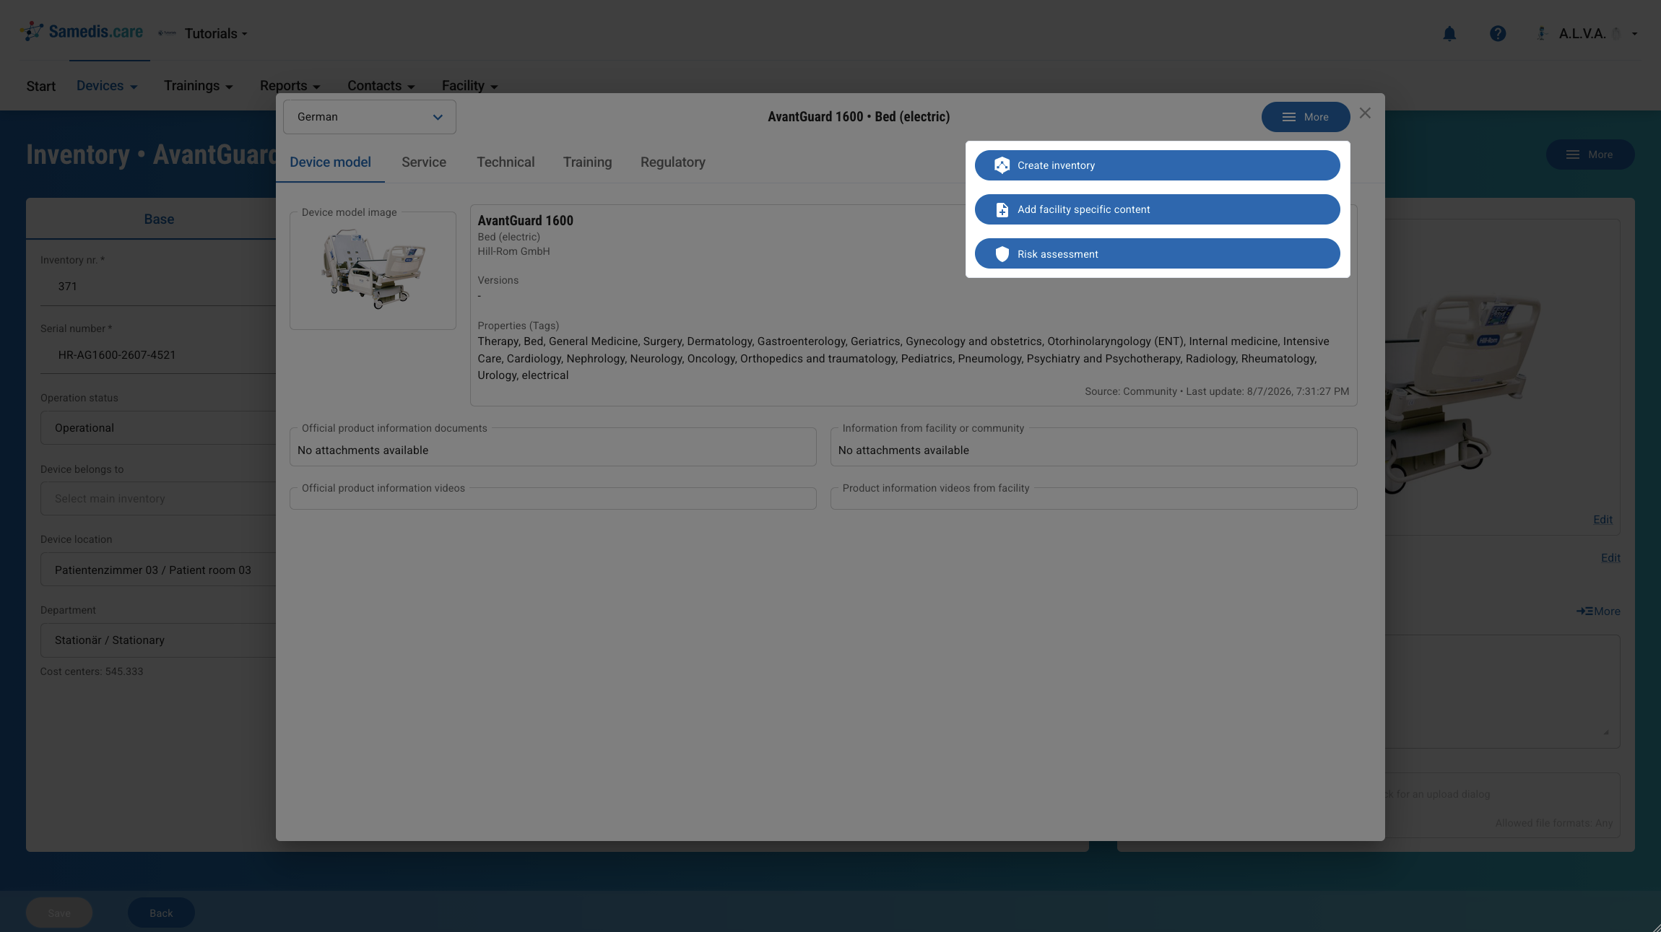Switch to the Training tab
Screen dimensions: 1661x932
click(x=587, y=162)
